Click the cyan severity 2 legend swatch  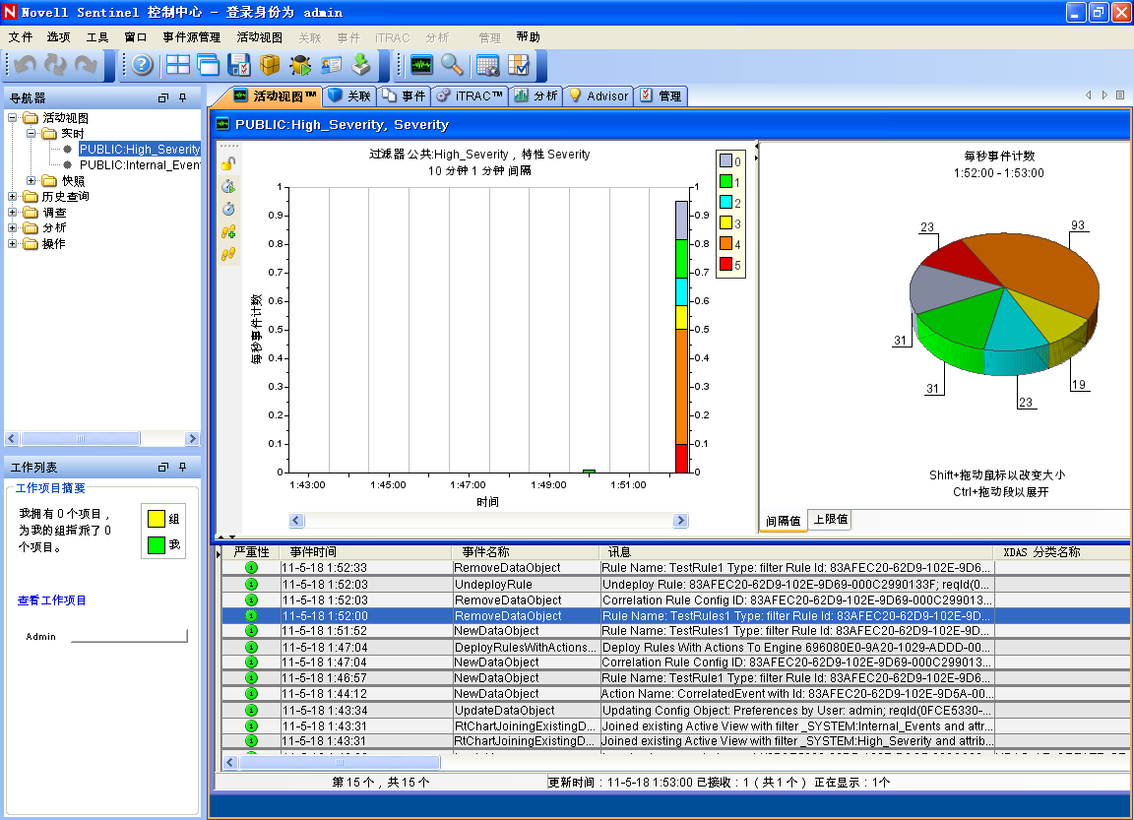[726, 203]
